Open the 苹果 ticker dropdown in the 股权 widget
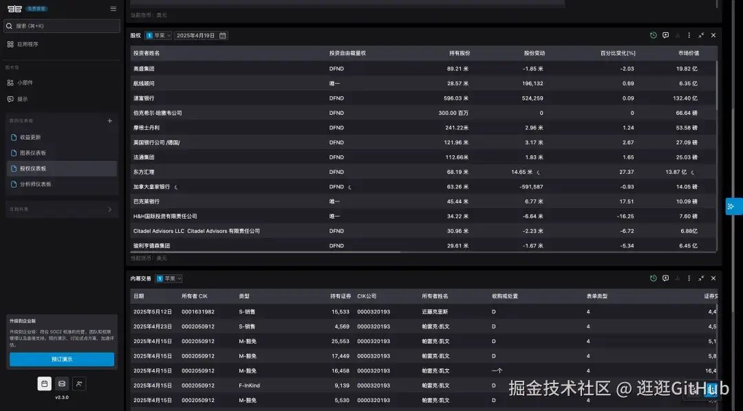743x411 pixels. (x=158, y=36)
